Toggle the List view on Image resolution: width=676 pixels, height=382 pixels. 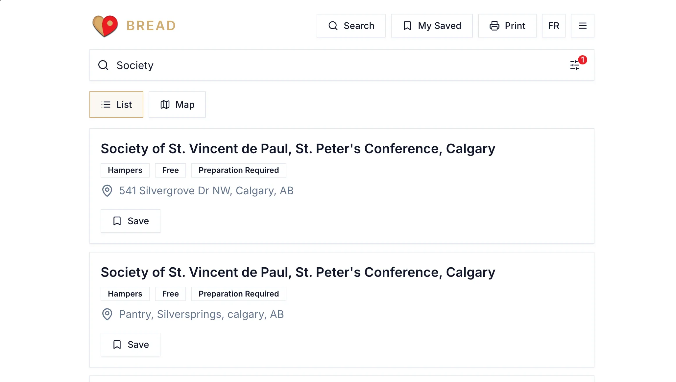tap(116, 104)
